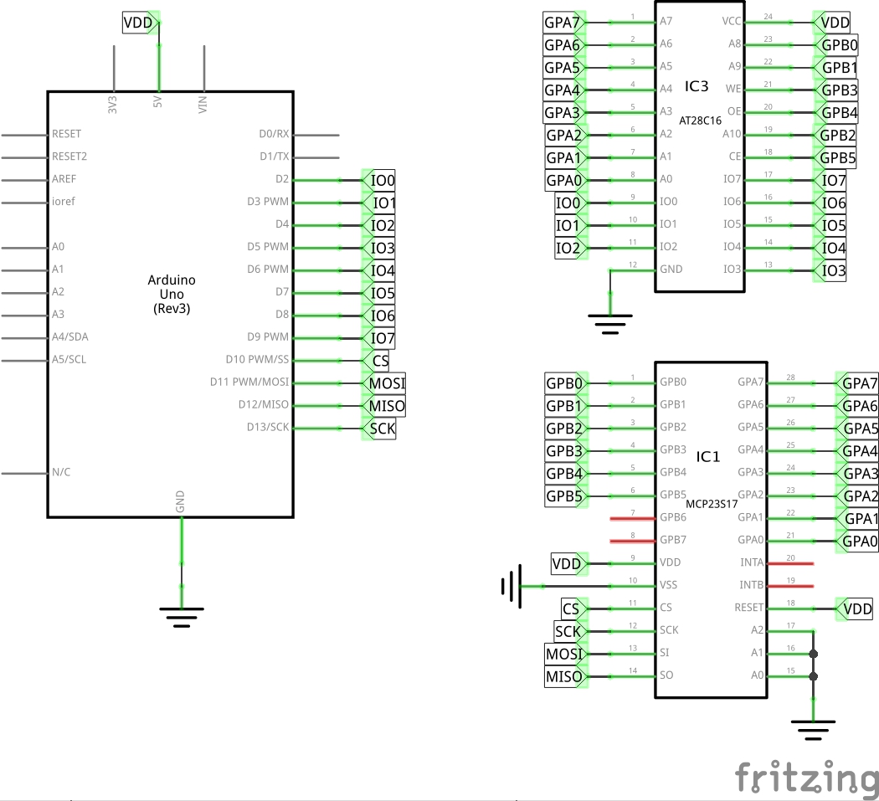
Task: Select IO5 net label at Arduino D7
Action: pyautogui.click(x=379, y=293)
